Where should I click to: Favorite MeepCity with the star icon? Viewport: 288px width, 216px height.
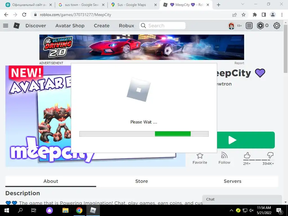tap(200, 156)
